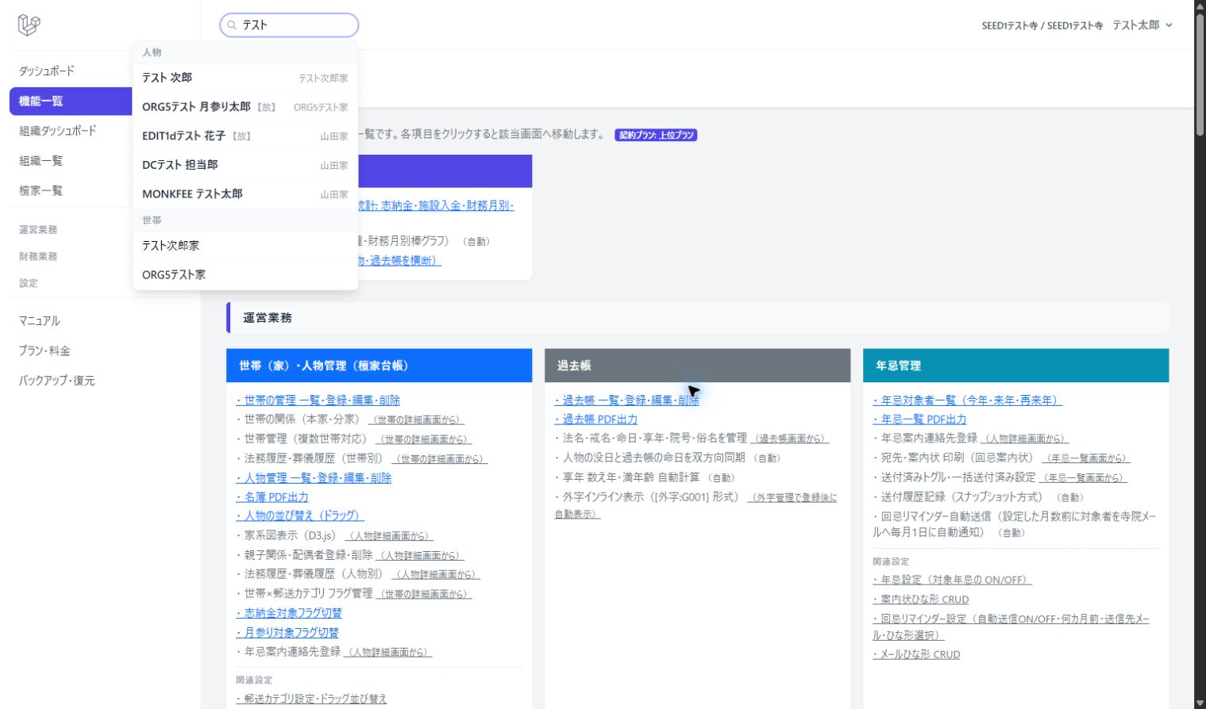Open 家系図表示 (人物詳細画面から) link

coord(390,537)
